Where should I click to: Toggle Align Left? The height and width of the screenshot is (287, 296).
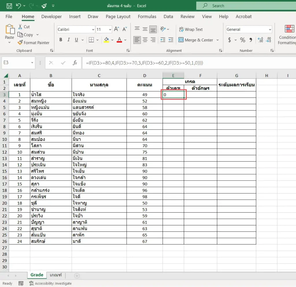[137, 40]
